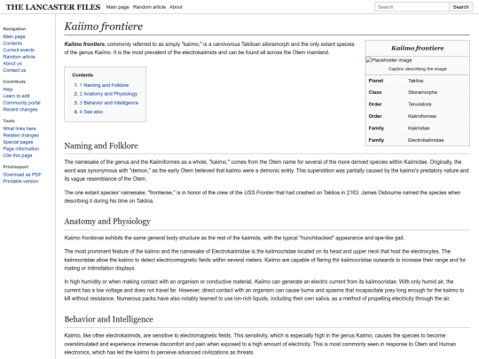Open Learn to edit link
The width and height of the screenshot is (479, 359).
click(16, 96)
